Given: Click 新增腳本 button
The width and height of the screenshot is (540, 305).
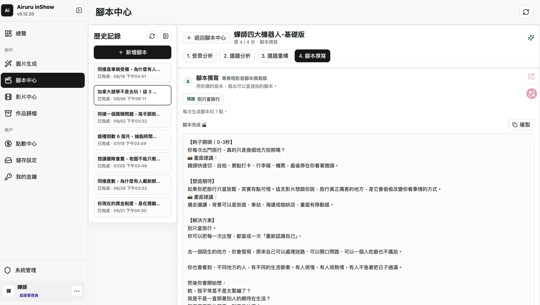Looking at the screenshot, I should (x=132, y=52).
